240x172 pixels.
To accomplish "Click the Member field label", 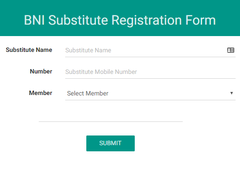I will tap(41, 93).
